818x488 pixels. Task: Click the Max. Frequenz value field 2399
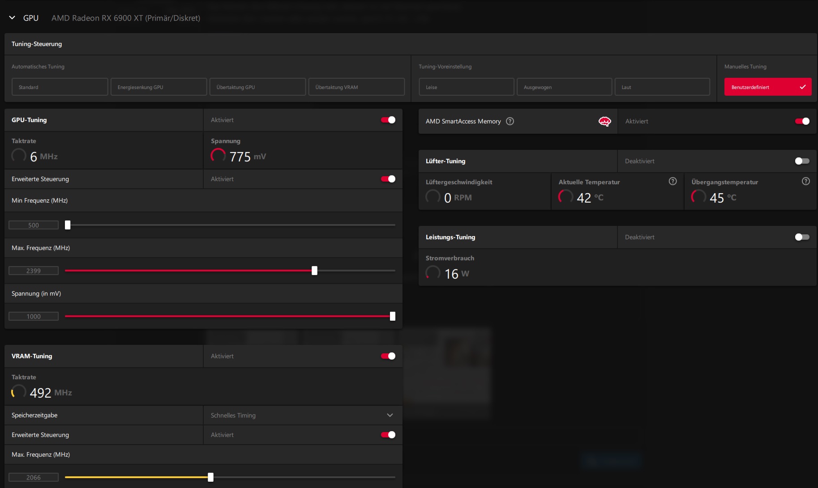pyautogui.click(x=34, y=271)
